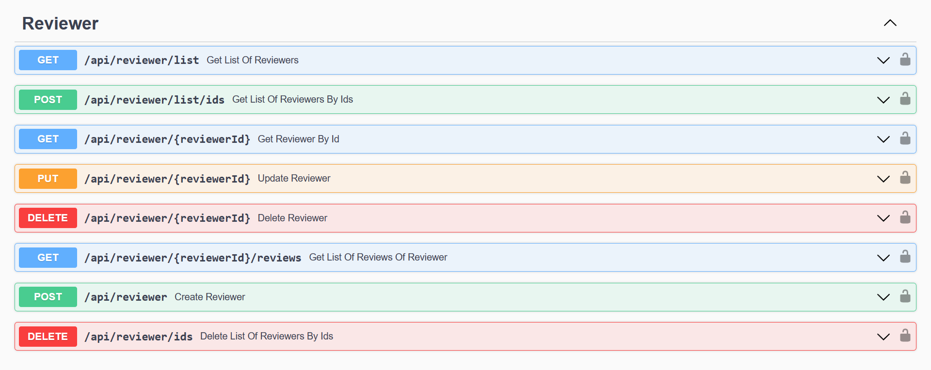The width and height of the screenshot is (931, 370).
Task: Click the Get Reviewer By Id description
Action: point(298,139)
